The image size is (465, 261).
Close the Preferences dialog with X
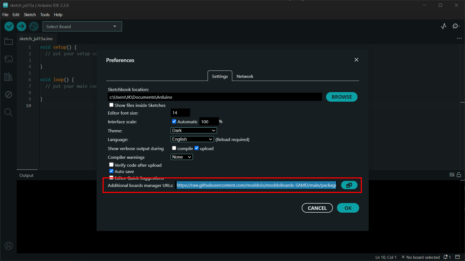356,60
